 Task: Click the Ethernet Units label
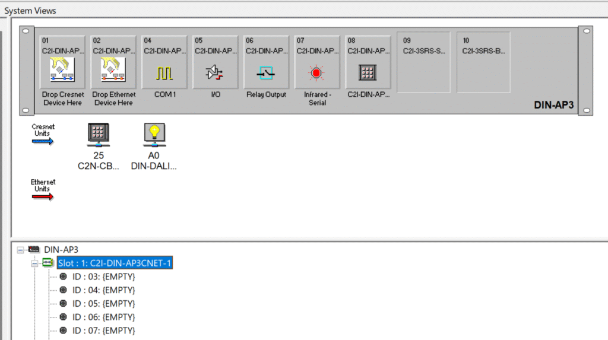(x=43, y=186)
